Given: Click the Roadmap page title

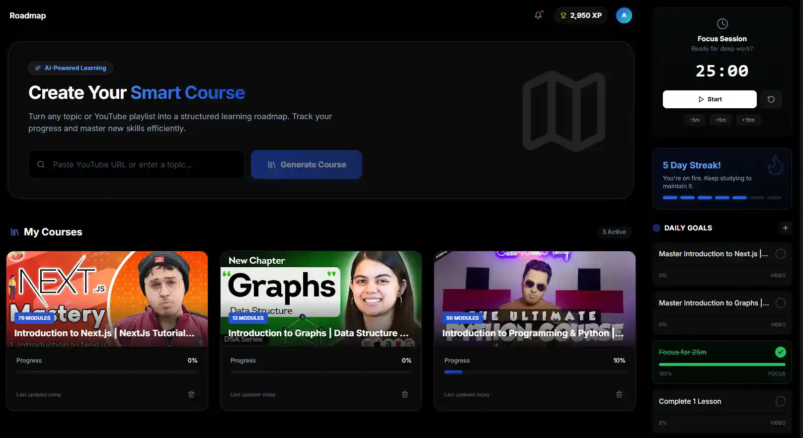Looking at the screenshot, I should (28, 15).
